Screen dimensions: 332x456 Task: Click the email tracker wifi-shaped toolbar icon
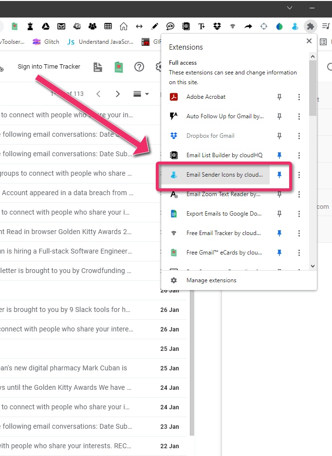[x=233, y=26]
